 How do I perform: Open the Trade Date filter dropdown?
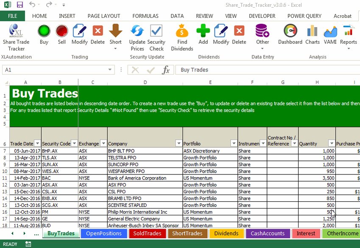click(x=37, y=143)
